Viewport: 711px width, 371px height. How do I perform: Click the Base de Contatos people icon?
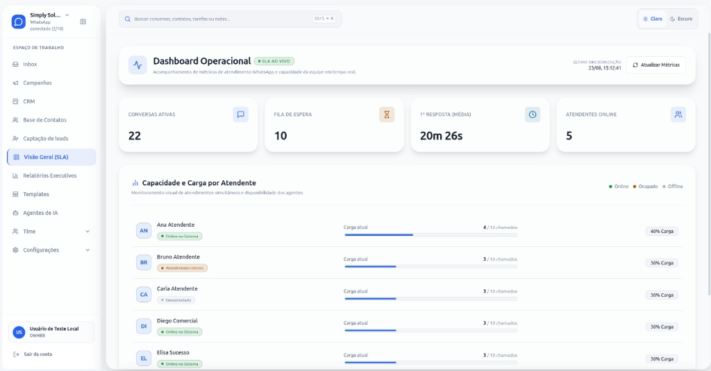point(15,120)
